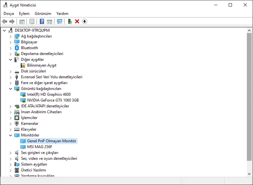The image size is (253, 185).
Task: Open the Dosya menu
Action: (9, 14)
